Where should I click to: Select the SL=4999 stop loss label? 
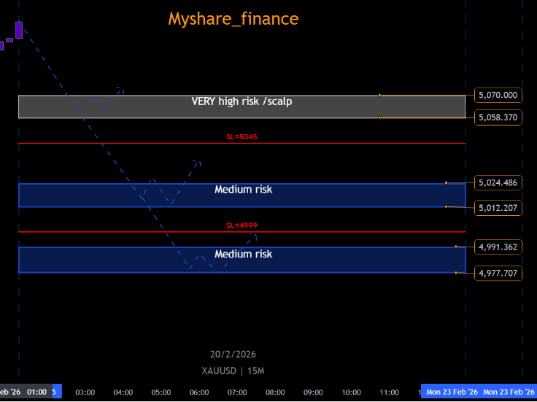pos(242,225)
